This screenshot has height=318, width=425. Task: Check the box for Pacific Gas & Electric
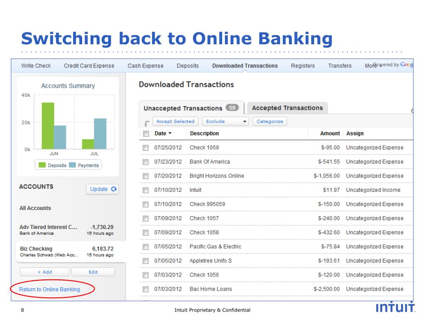point(146,247)
